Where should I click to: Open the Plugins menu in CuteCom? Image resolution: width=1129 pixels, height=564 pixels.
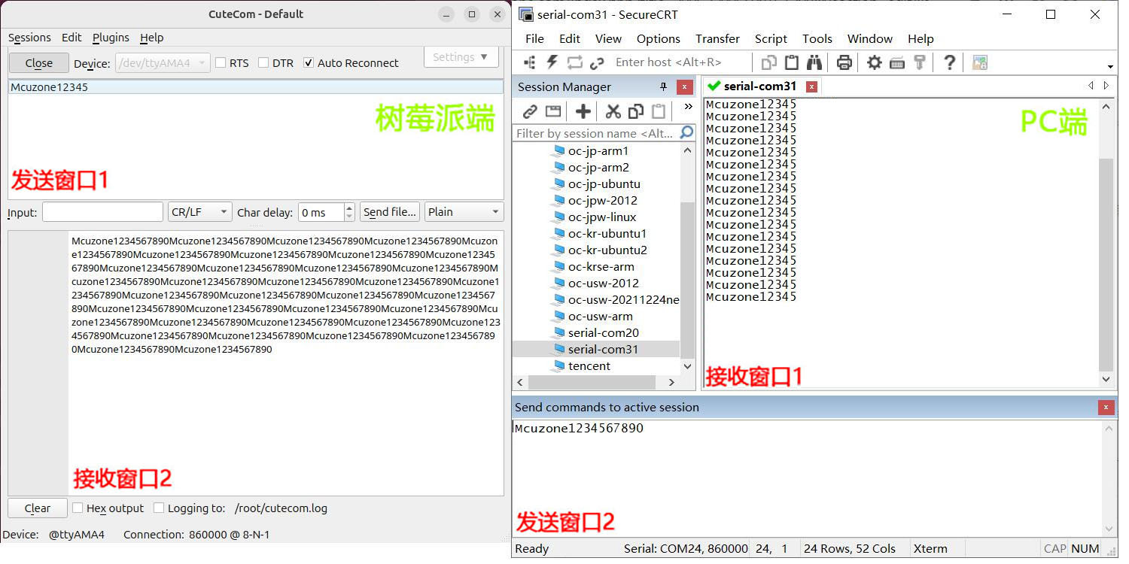pos(111,38)
